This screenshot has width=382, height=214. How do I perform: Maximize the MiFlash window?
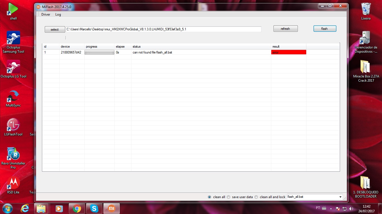[330, 6]
